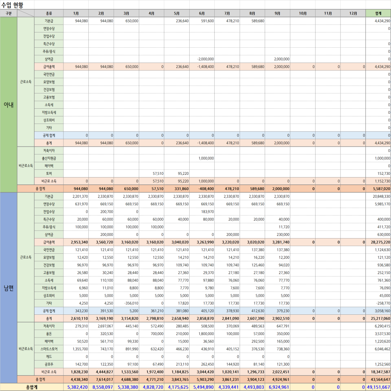The width and height of the screenshot is (391, 391).
Task: Select the merged '아내' section cell
Action: pos(9,105)
